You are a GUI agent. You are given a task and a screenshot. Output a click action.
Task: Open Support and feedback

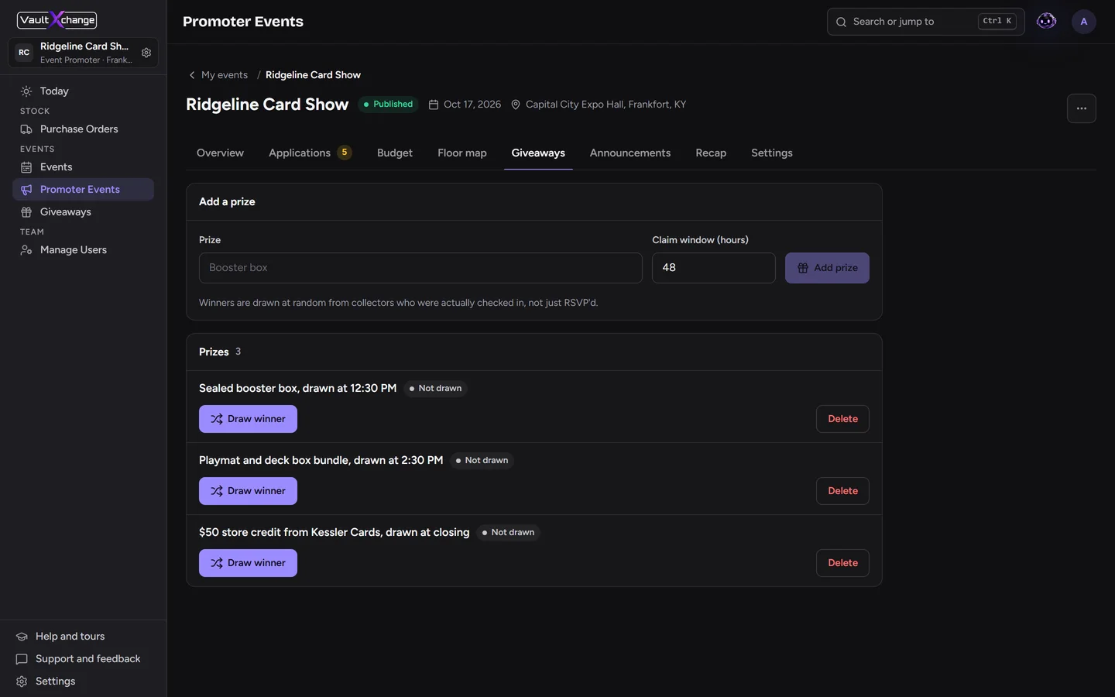coord(83,659)
